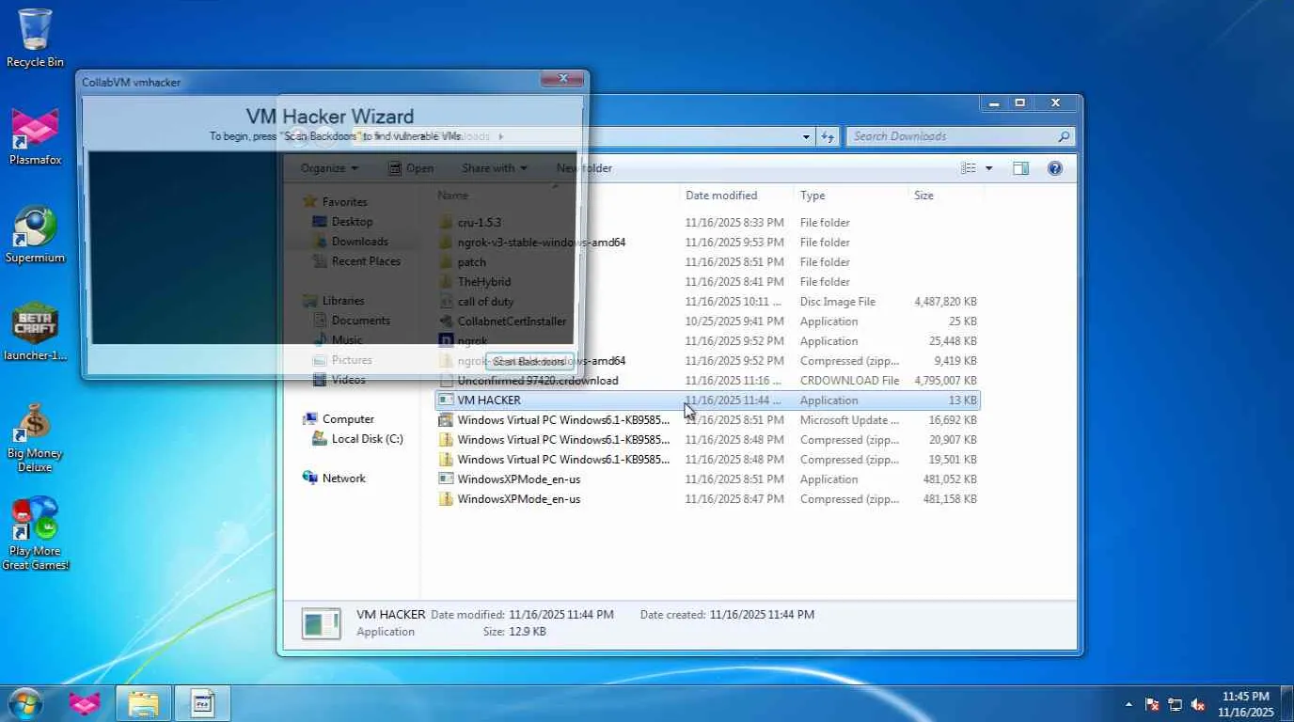Select the ngrok application file

coord(707,341)
